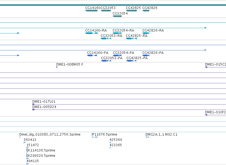This screenshot has width=226, height=165.
Task: Select the DME1-008M05.F marker arrow
Action: point(57,67)
